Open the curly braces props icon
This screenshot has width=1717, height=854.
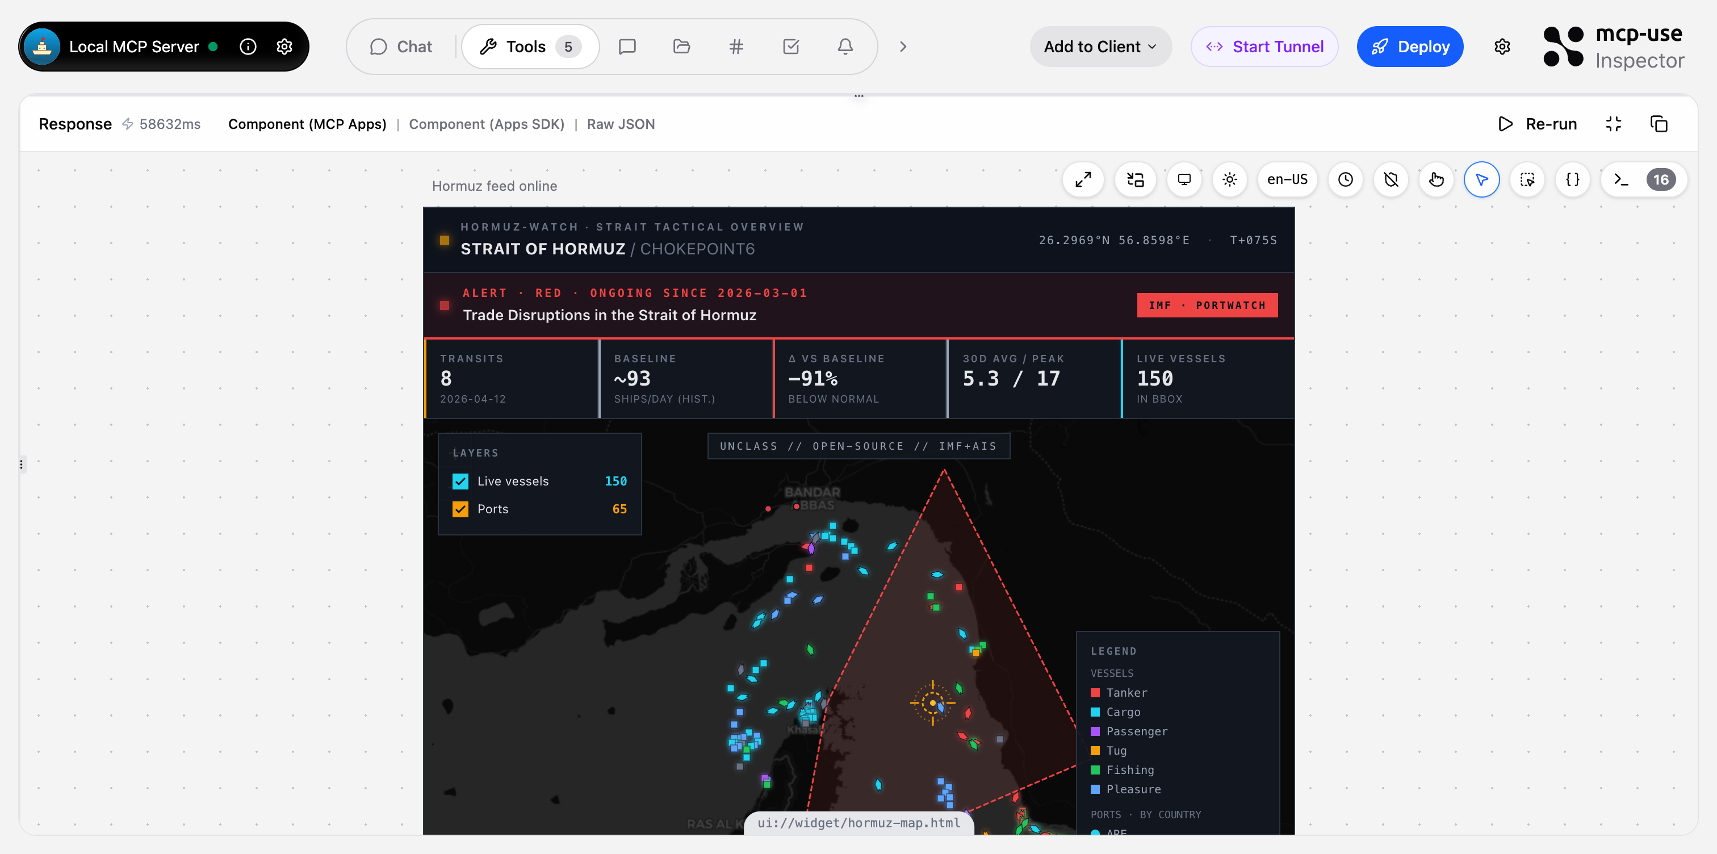point(1572,179)
